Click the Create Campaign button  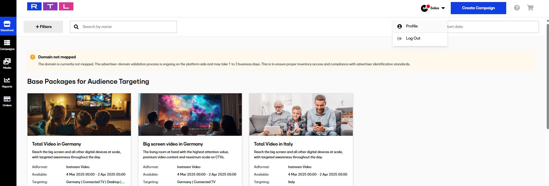(x=478, y=8)
